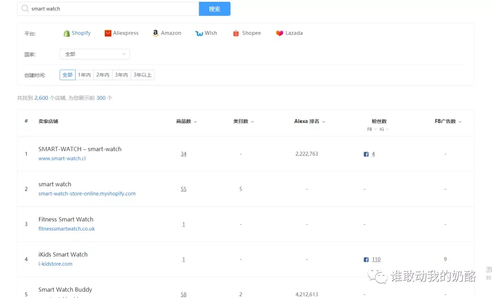Select the Lazada platform tab
492x298 pixels.
point(289,33)
